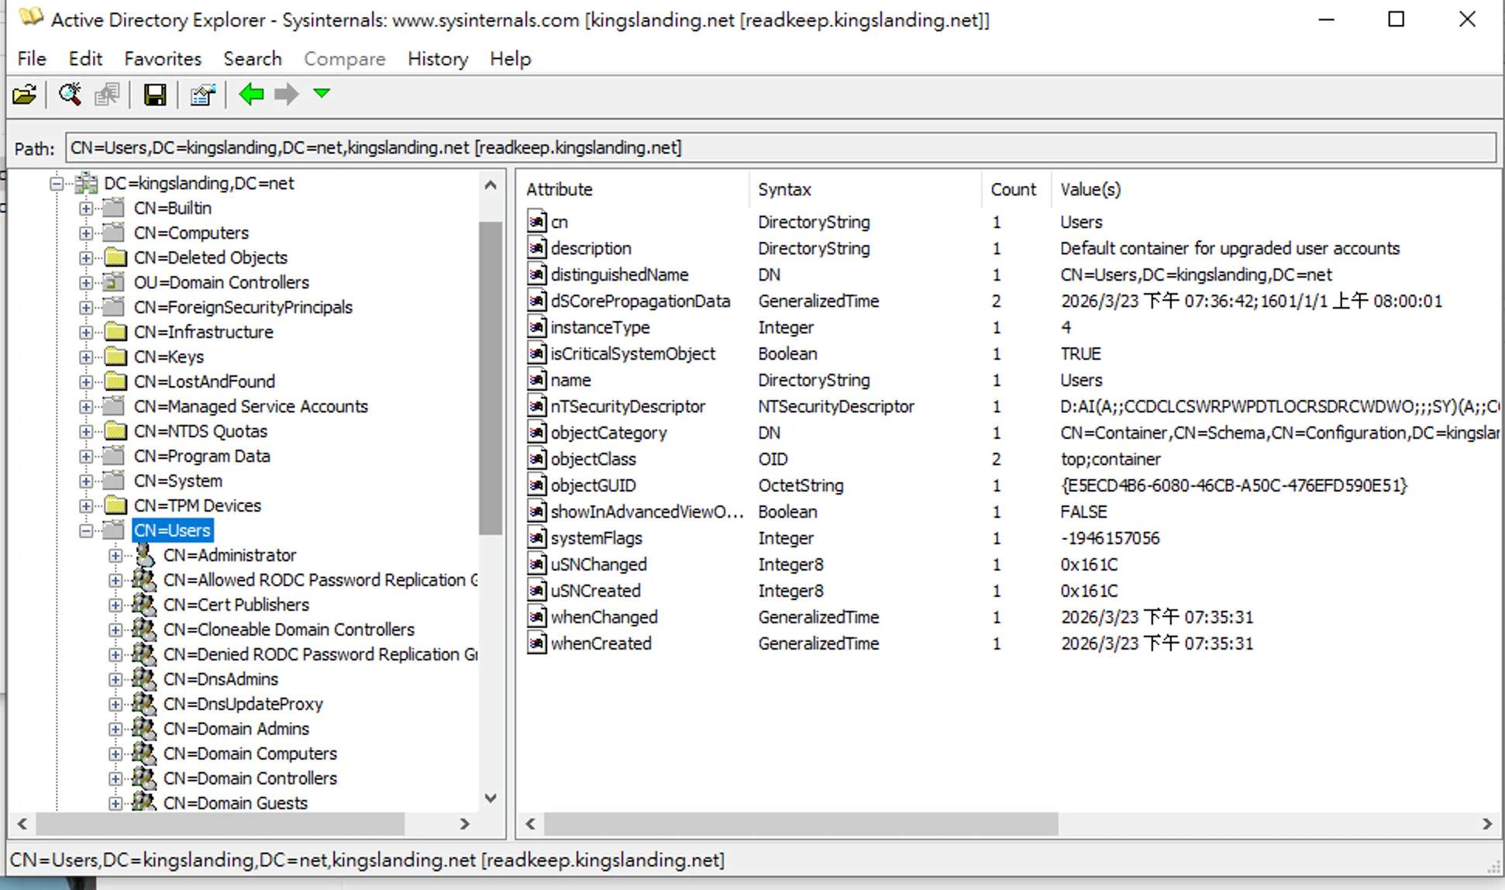Open the Edit menu

click(85, 59)
